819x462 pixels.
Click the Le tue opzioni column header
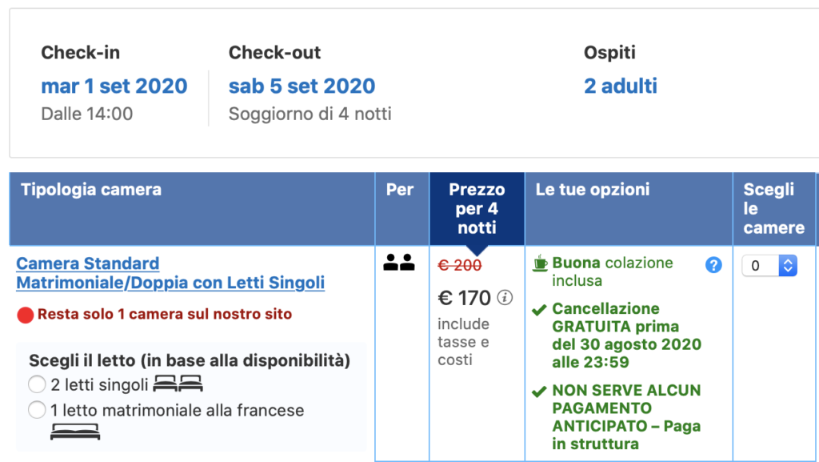tap(593, 191)
